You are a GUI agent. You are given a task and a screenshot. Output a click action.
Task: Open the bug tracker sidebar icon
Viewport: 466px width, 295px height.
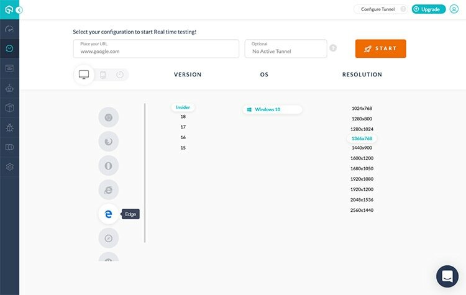coord(9,127)
